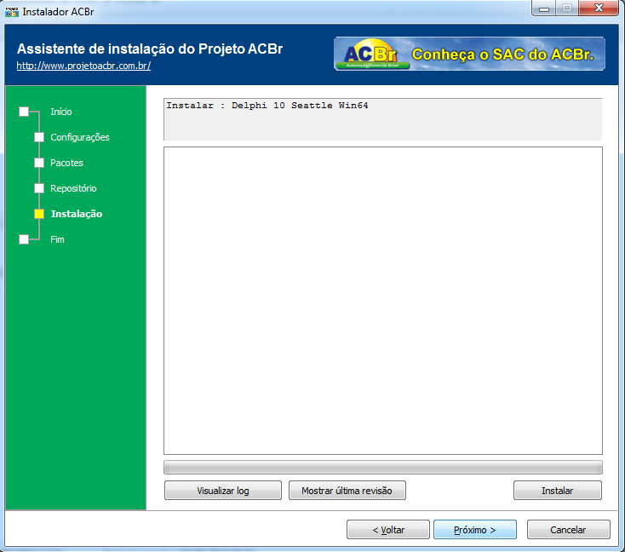Click the yellow marker beside Instalação

[39, 214]
